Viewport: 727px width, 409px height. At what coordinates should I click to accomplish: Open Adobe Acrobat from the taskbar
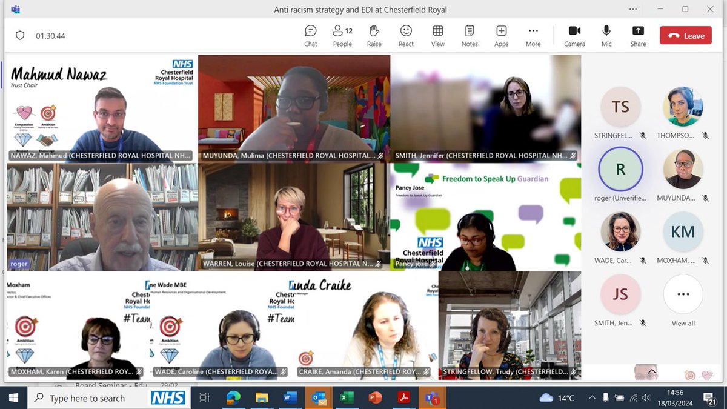pos(403,398)
